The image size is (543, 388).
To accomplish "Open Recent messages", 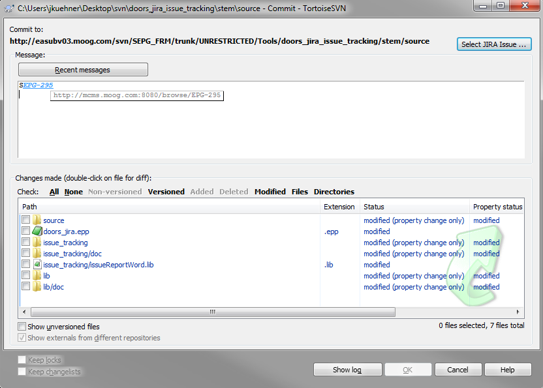I will point(83,70).
